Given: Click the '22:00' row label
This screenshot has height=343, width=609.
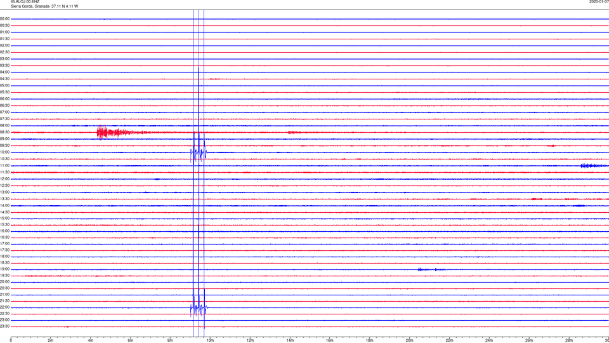Looking at the screenshot, I should point(4,307).
